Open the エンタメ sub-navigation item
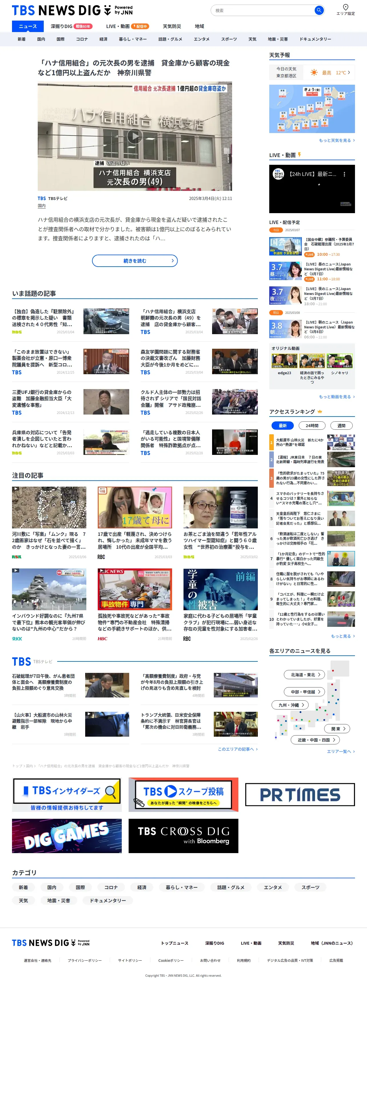This screenshot has width=367, height=1102. click(x=202, y=39)
